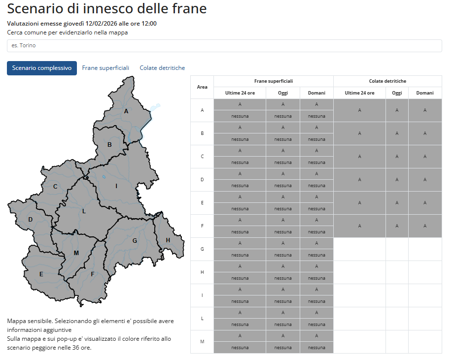This screenshot has width=454, height=359.
Task: Click area L in the map center
Action: coord(84,211)
